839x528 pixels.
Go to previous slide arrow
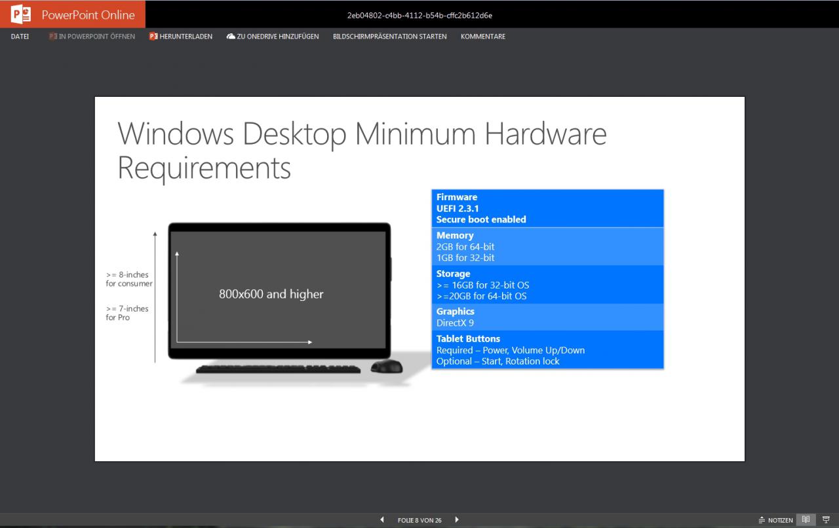click(x=382, y=520)
